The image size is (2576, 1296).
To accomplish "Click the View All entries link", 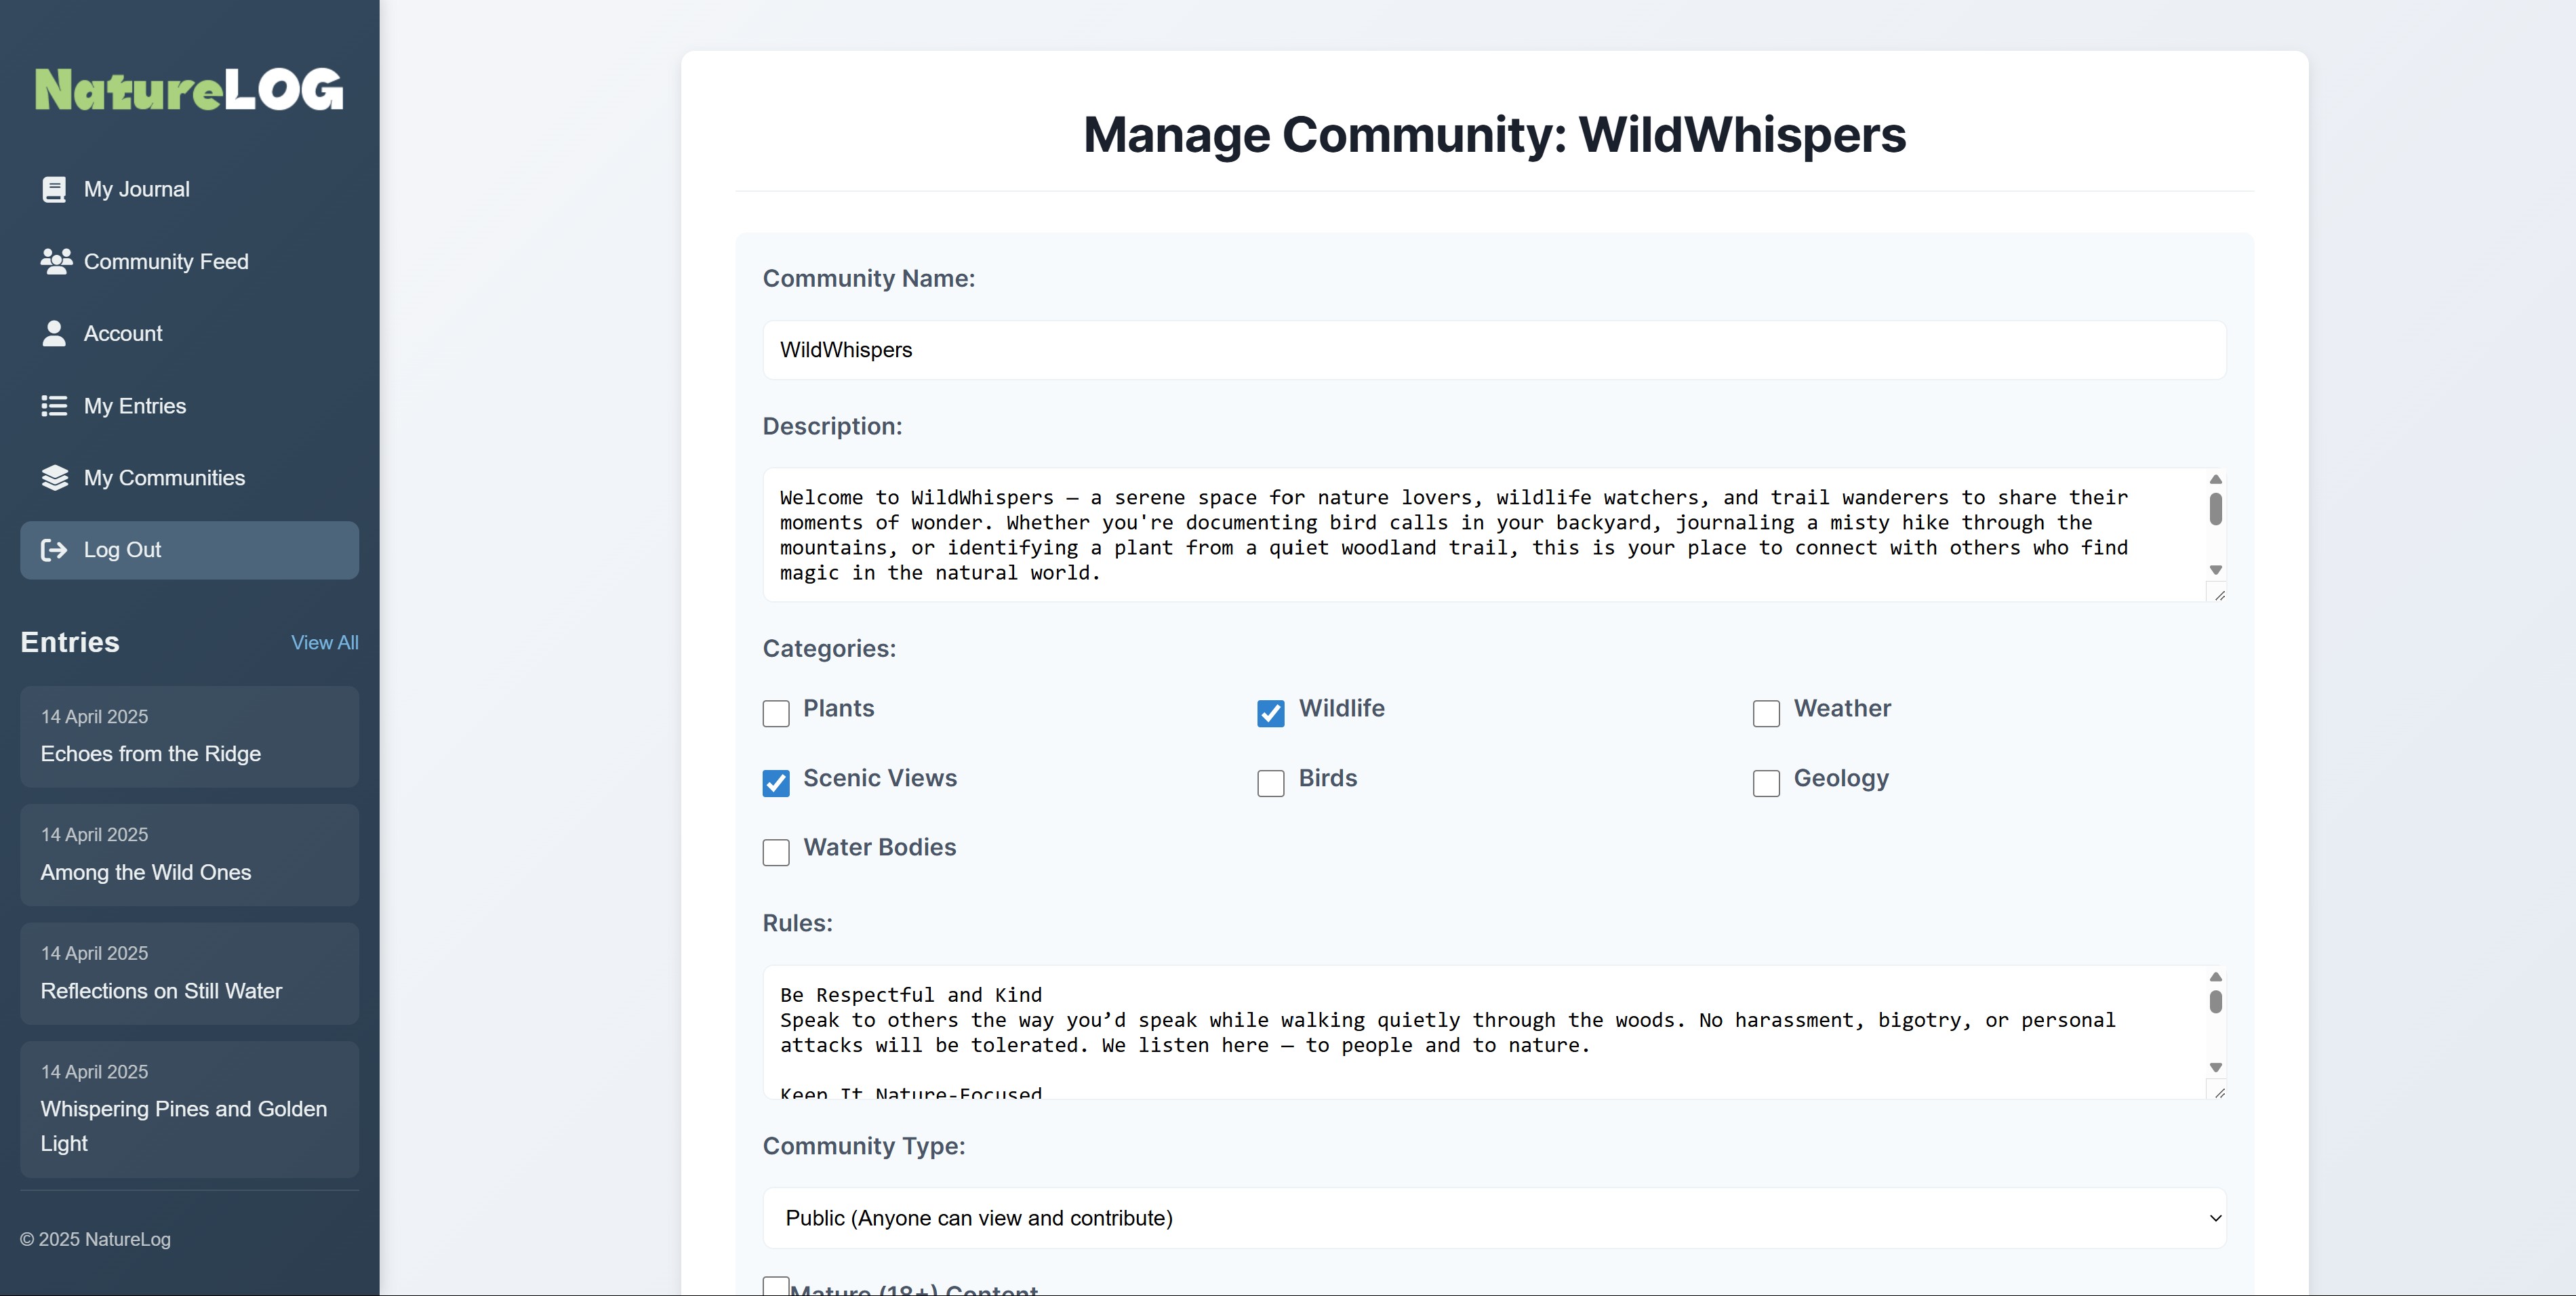I will 324,643.
